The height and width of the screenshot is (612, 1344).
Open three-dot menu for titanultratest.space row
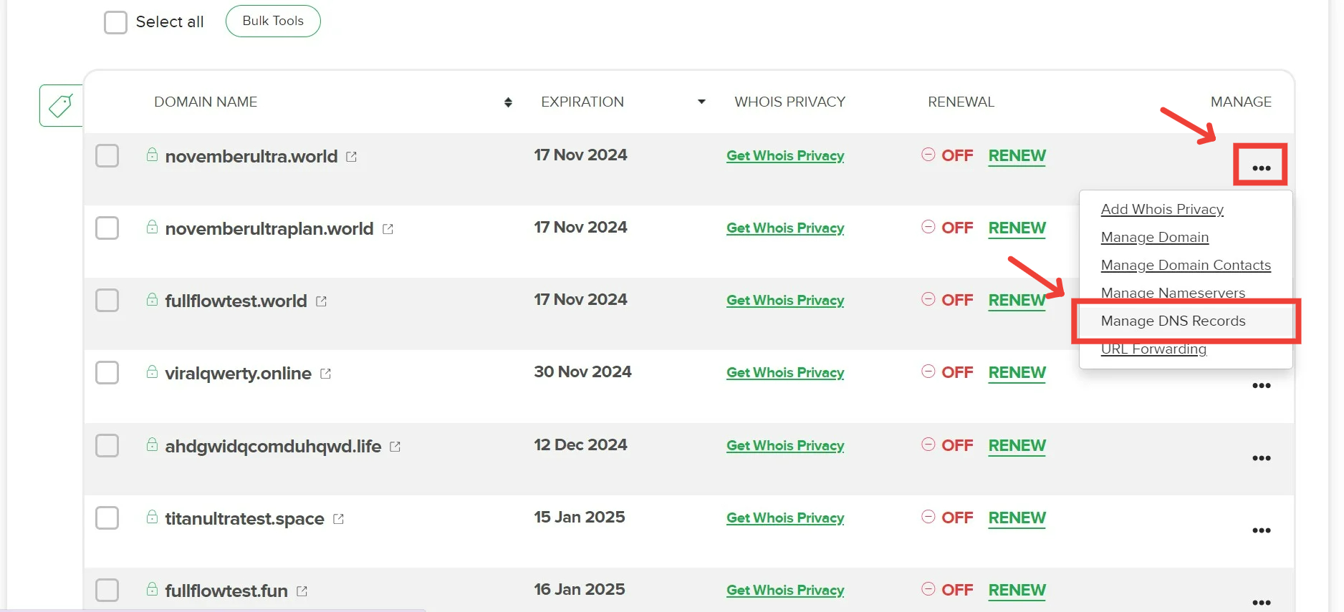point(1261,530)
